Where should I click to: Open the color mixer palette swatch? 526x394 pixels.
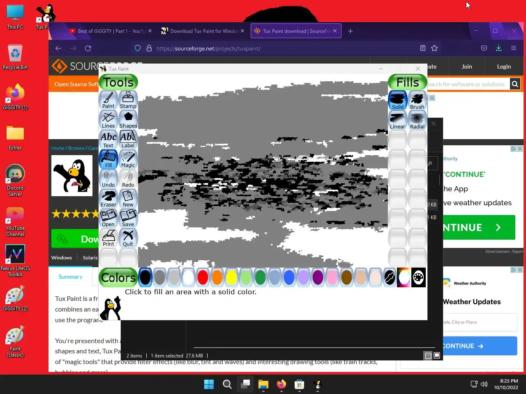(418, 277)
